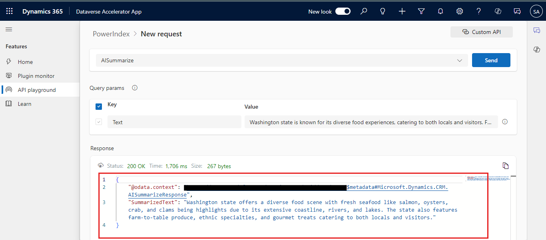
Task: Collapse the left navigation hamburger menu
Action: point(9,29)
